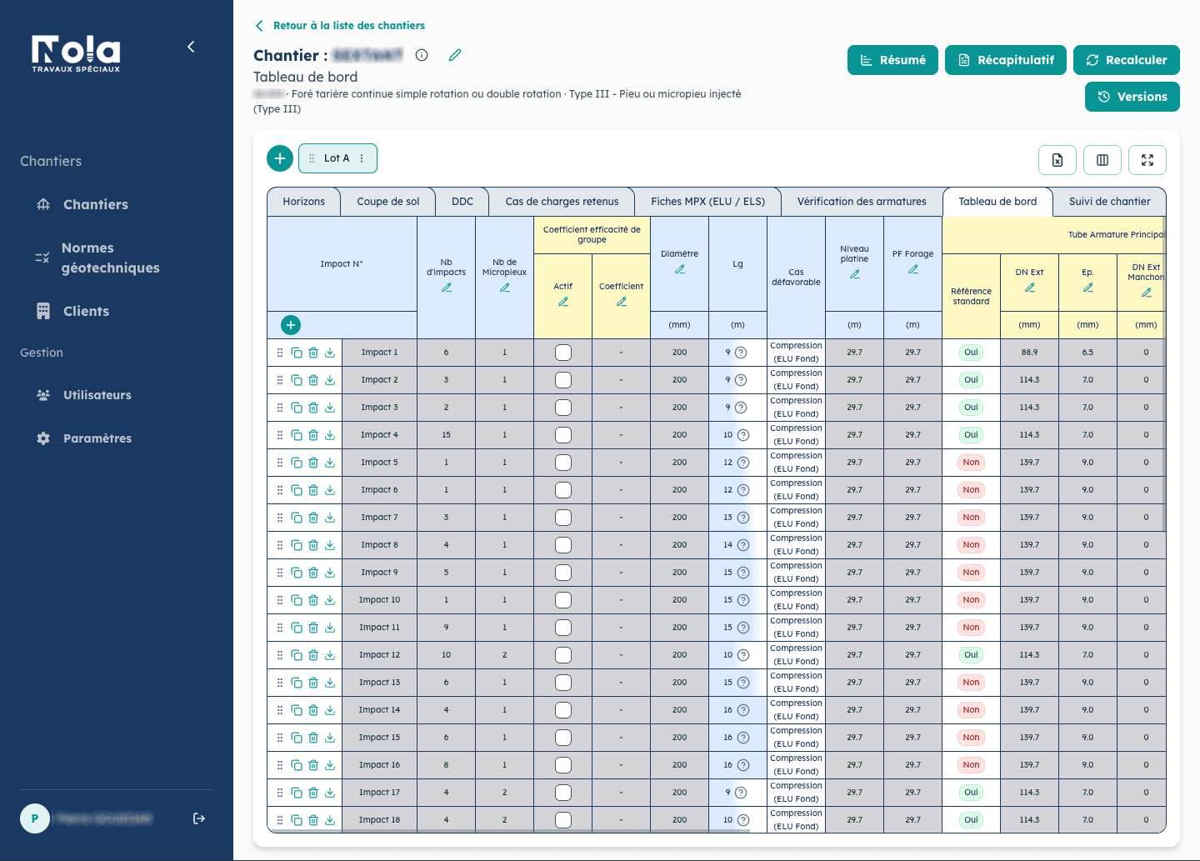Open the Suivi de chantier tab

click(x=1109, y=202)
